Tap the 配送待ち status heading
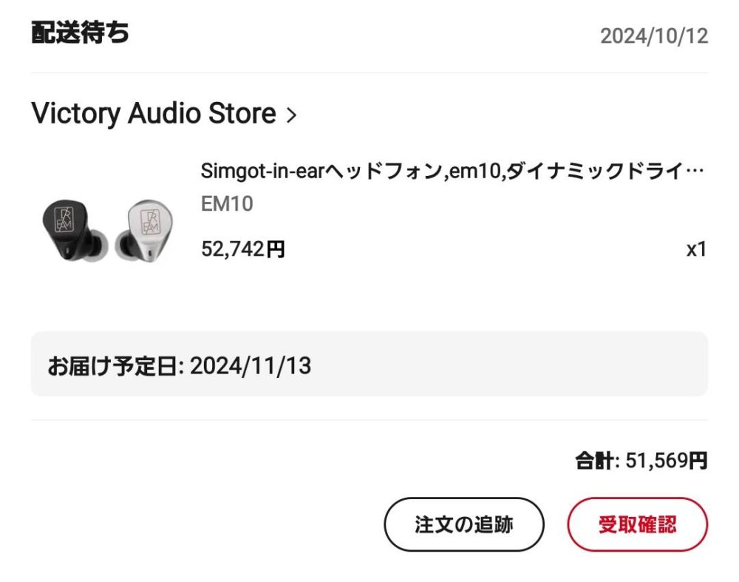This screenshot has height=582, width=739. (80, 33)
